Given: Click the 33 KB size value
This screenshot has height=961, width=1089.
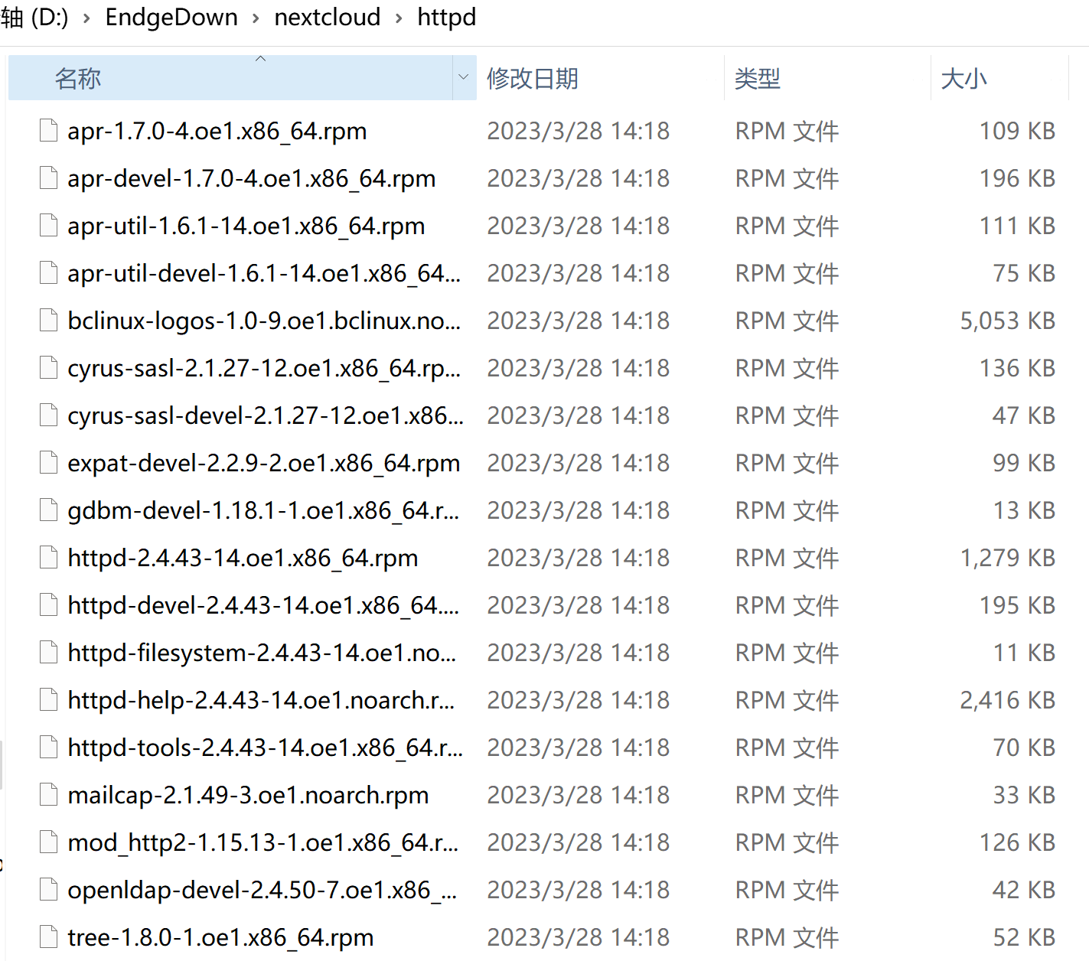Looking at the screenshot, I should (1024, 795).
